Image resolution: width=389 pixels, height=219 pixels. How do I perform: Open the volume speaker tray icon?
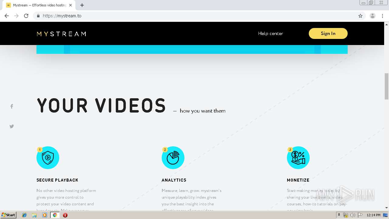353,215
